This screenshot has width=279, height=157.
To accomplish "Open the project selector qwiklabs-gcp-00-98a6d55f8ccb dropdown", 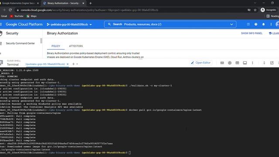I will pos(69,24).
